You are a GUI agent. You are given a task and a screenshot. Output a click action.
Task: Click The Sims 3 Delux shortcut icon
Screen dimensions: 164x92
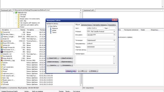pos(2,34)
